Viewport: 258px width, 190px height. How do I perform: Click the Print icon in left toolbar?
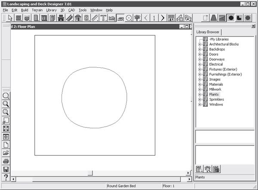6,161
